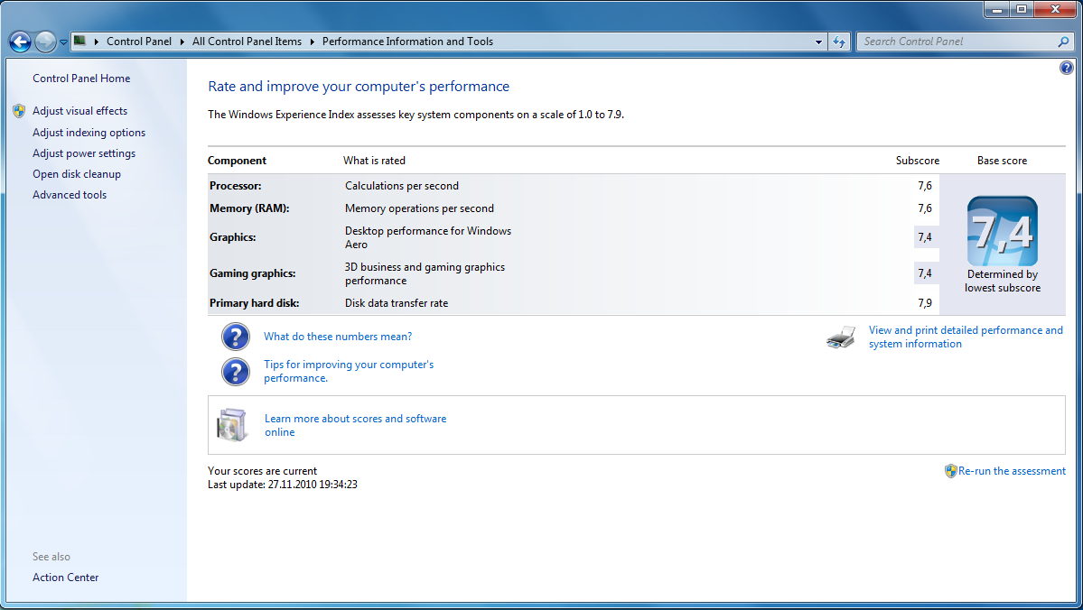Image resolution: width=1083 pixels, height=610 pixels.
Task: Click the Forward navigation arrow button
Action: (45, 42)
